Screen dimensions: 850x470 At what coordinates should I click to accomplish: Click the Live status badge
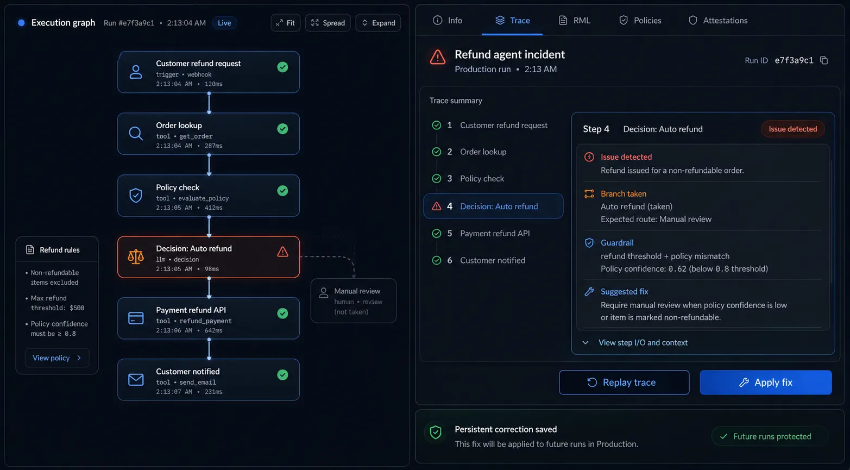pos(224,23)
